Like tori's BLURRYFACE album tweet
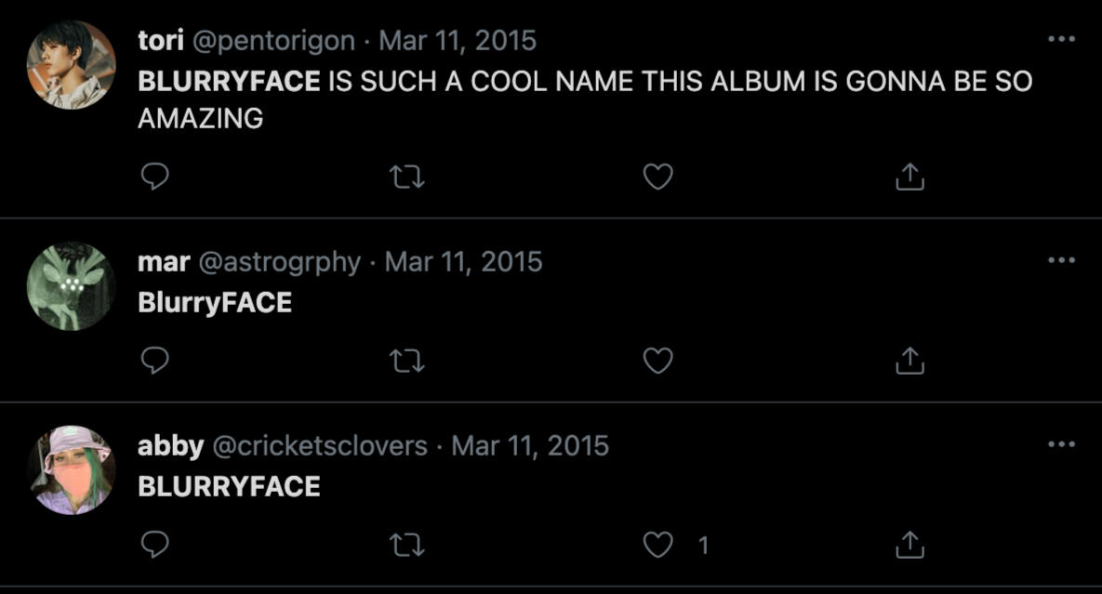 tap(657, 177)
